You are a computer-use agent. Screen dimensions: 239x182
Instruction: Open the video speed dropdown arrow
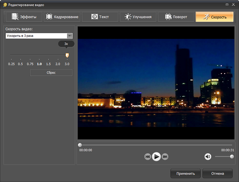pos(70,36)
